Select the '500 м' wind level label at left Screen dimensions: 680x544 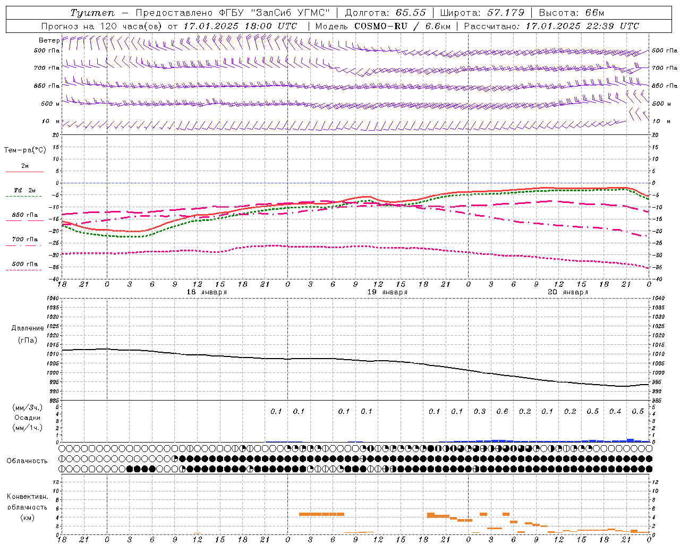(x=50, y=104)
